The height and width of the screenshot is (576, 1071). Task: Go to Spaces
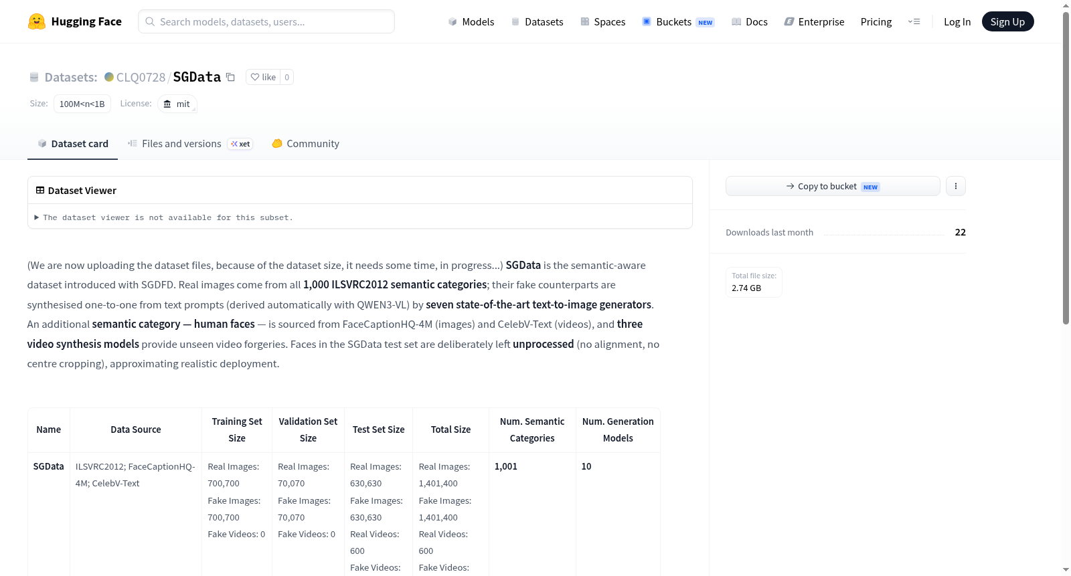[603, 21]
